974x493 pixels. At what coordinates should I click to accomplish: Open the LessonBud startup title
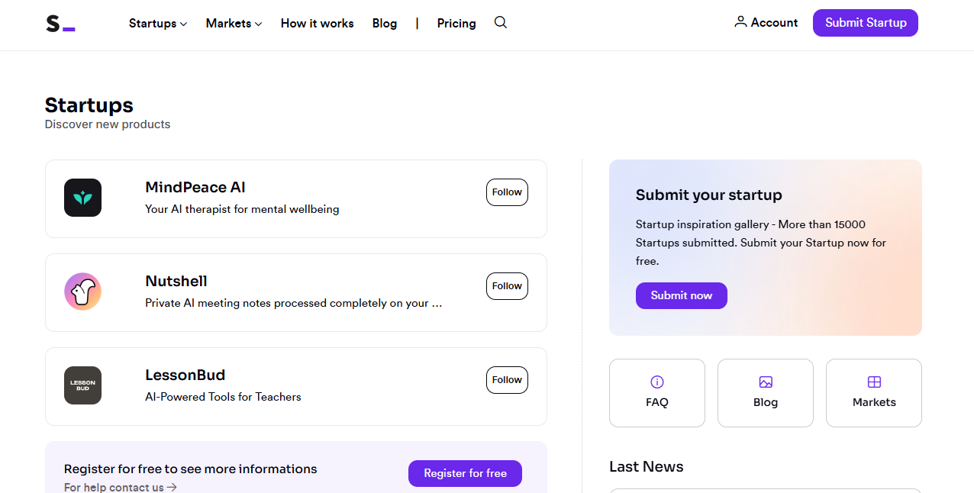(x=185, y=375)
